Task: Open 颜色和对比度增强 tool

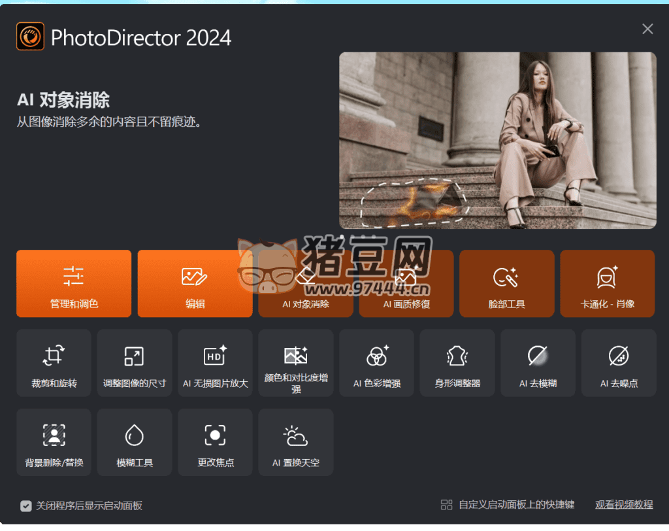Action: pyautogui.click(x=296, y=363)
